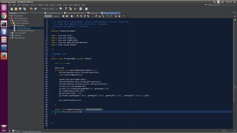Click the Stop Macro Recording icon
Screen dimensions: 237x133
119,16
